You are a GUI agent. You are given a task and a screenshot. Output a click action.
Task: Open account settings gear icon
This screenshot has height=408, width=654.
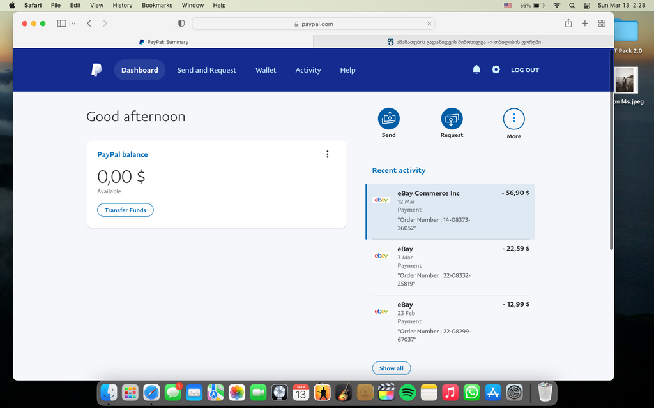pyautogui.click(x=496, y=69)
